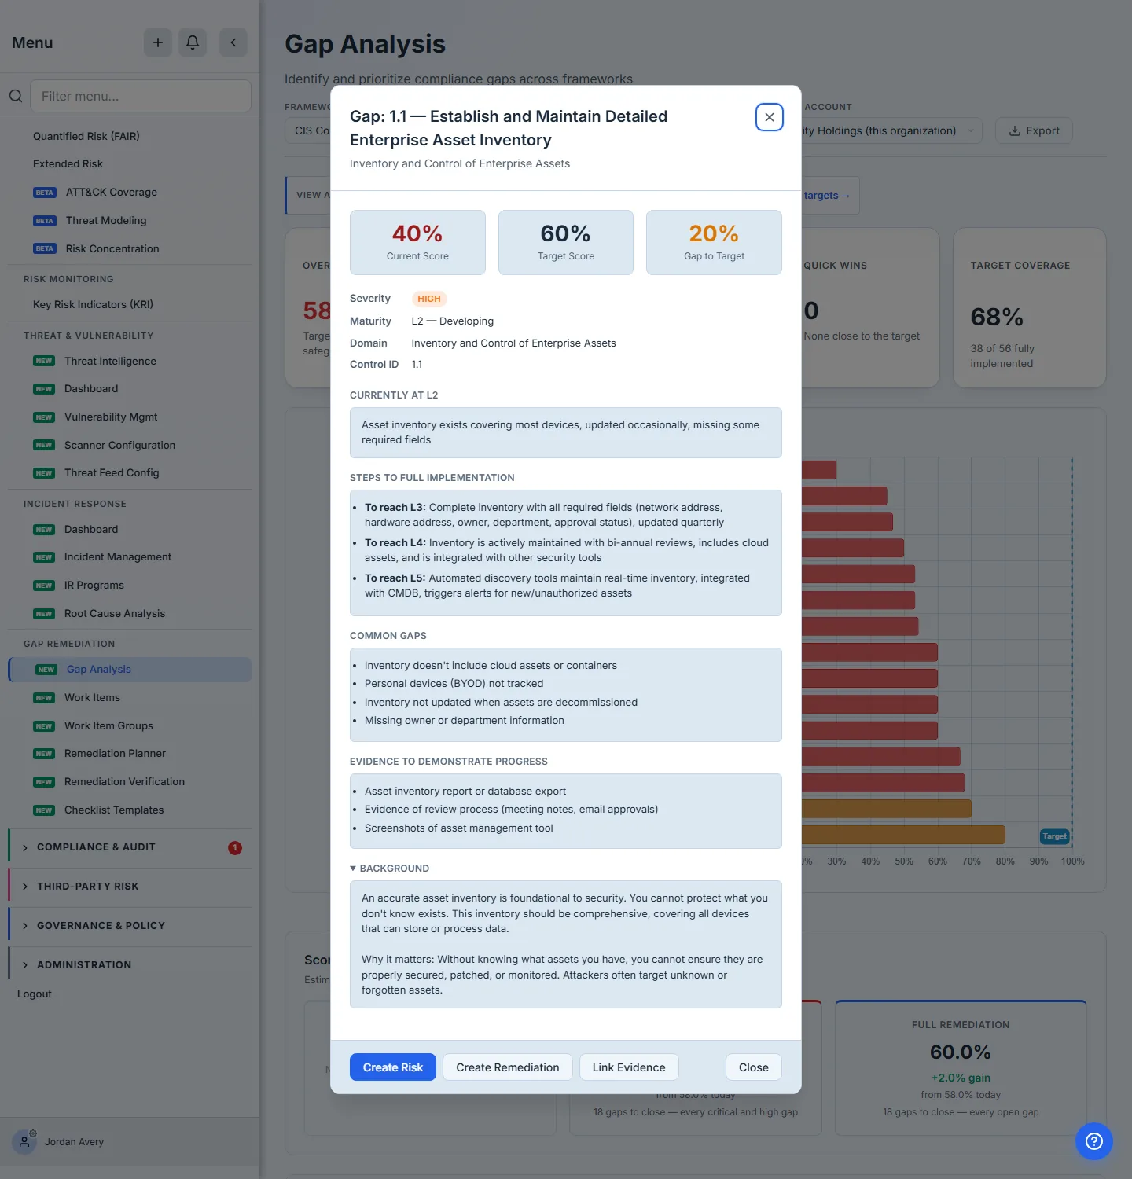Viewport: 1132px width, 1179px height.
Task: Click Link Evidence button
Action: (x=629, y=1067)
